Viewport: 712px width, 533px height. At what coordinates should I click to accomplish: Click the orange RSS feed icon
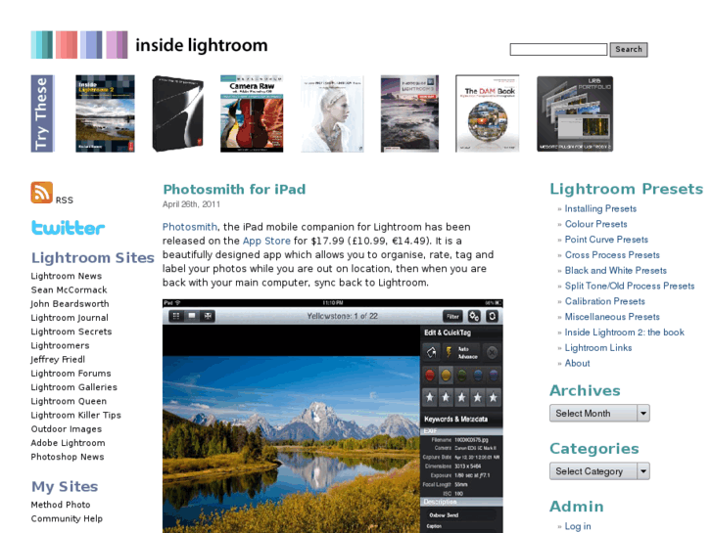pos(42,193)
